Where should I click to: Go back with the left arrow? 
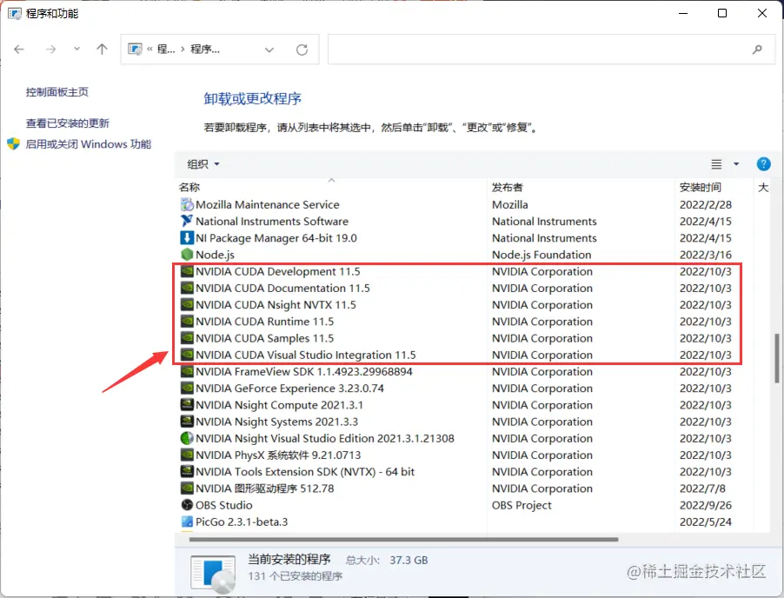click(19, 49)
